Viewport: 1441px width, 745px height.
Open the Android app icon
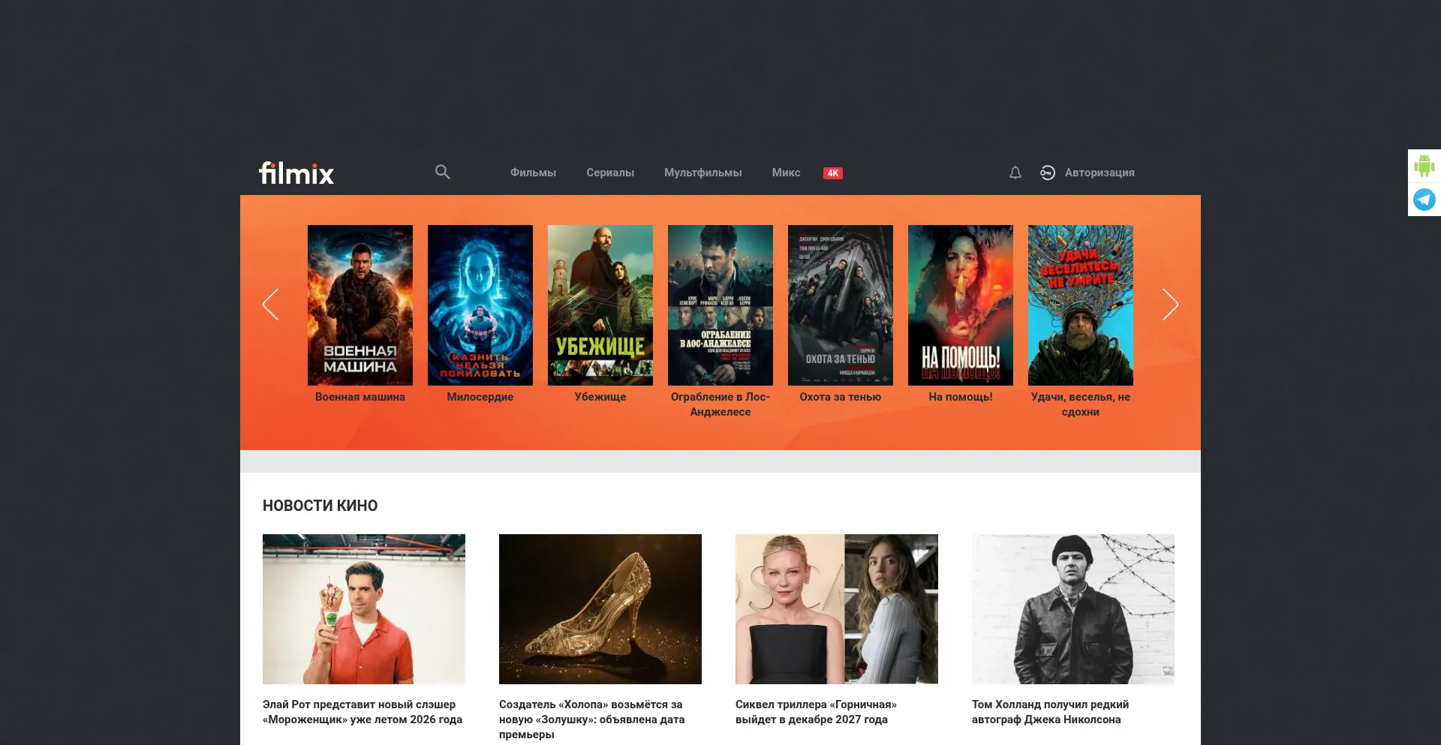tap(1424, 165)
